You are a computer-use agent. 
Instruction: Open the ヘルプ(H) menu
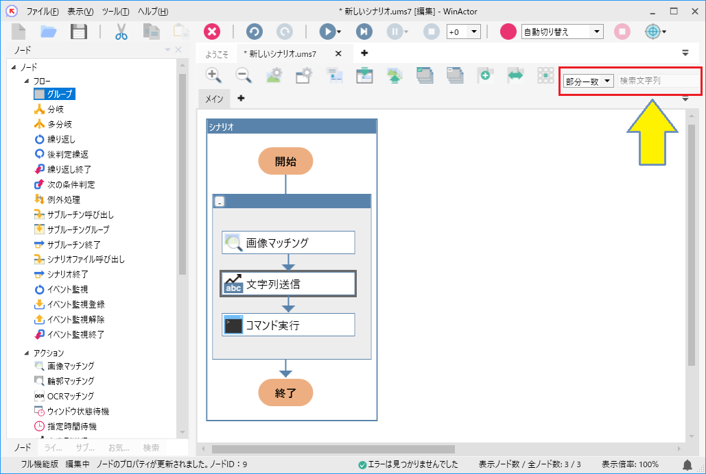[x=152, y=12]
